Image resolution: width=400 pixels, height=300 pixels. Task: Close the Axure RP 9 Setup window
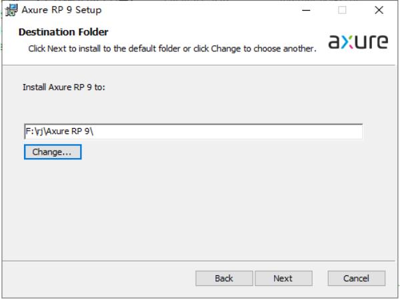coord(379,10)
